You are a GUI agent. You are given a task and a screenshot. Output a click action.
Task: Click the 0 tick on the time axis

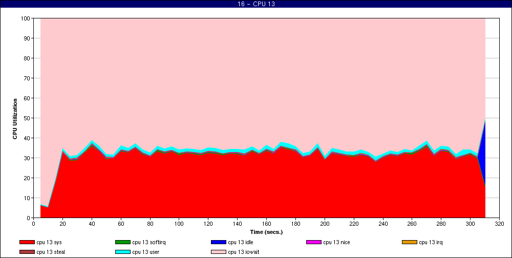(34, 224)
